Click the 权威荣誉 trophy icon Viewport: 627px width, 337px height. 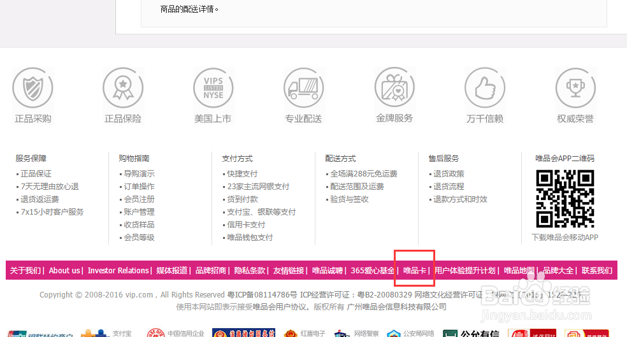(576, 88)
